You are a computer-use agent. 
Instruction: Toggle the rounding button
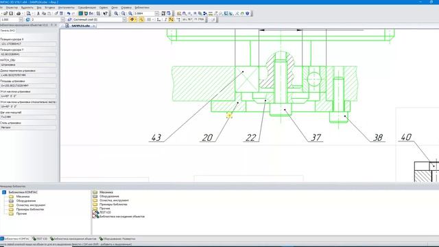(165, 20)
